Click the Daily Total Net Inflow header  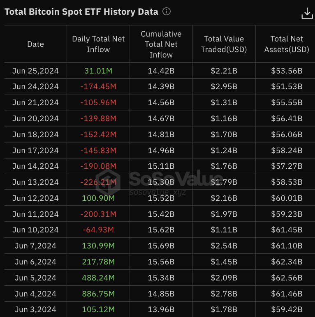click(x=98, y=44)
